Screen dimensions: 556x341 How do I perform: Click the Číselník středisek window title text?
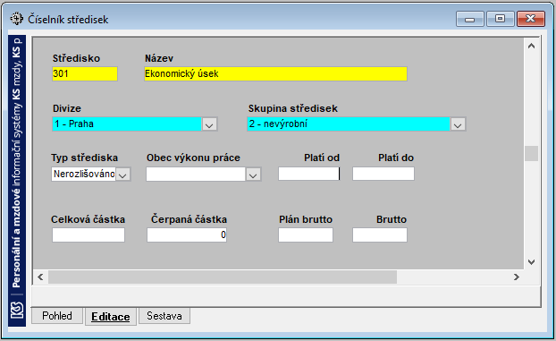(68, 19)
